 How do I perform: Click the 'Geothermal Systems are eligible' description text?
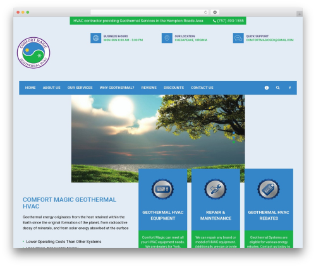tap(269, 242)
